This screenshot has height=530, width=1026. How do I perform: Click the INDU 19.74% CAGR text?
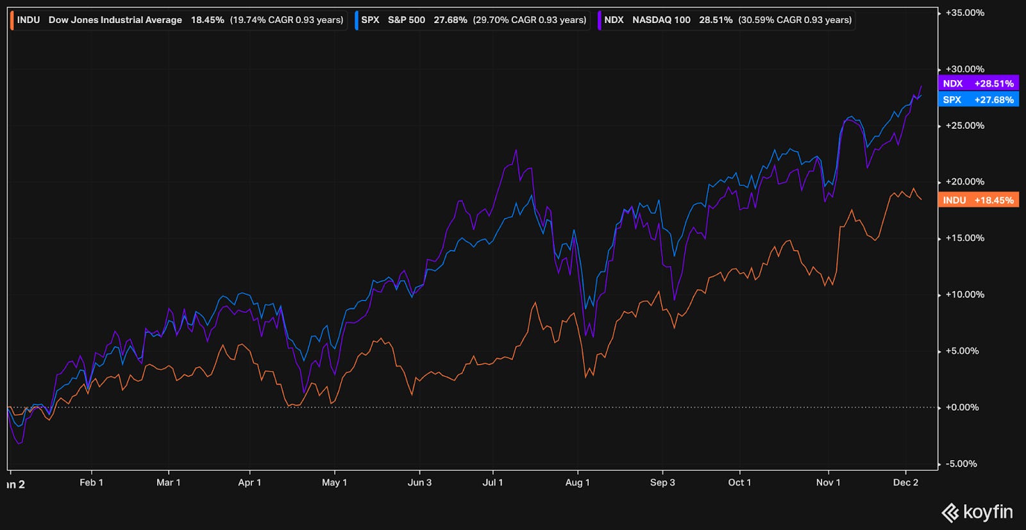coord(287,20)
